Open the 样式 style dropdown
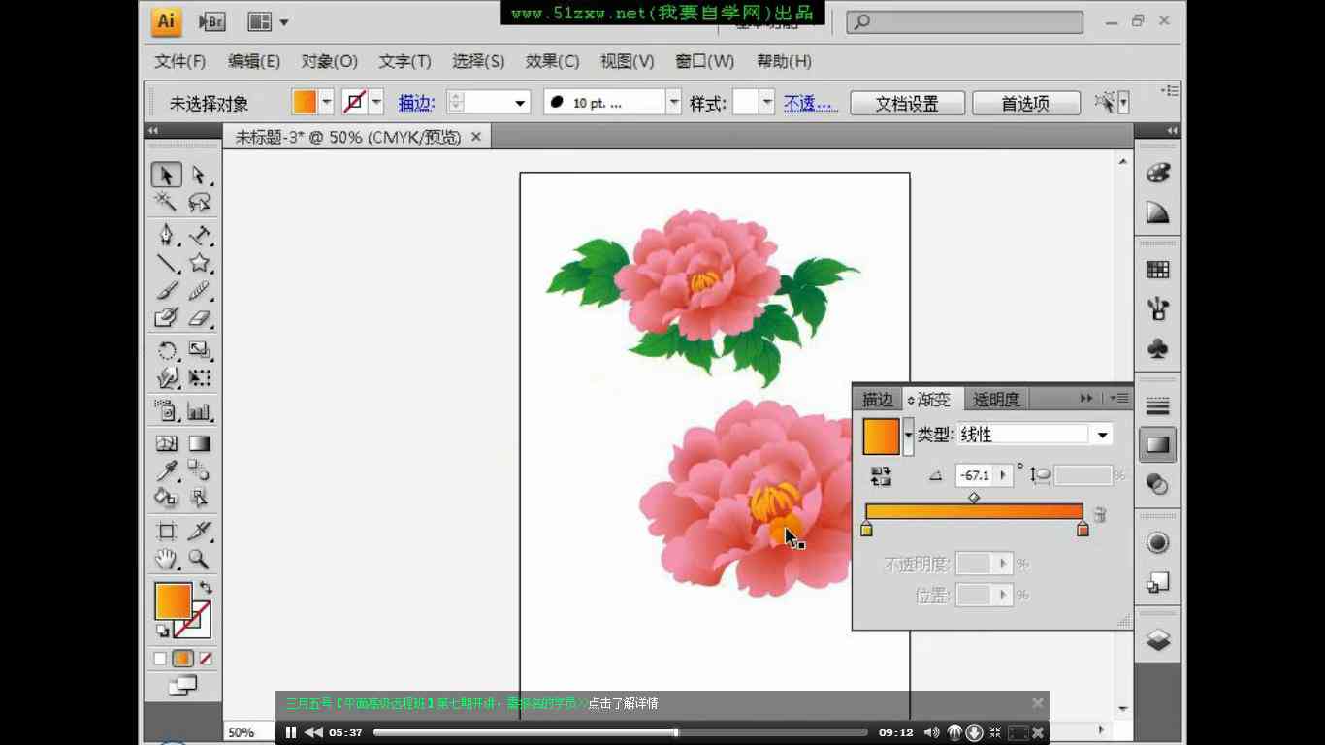1325x745 pixels. coord(767,102)
